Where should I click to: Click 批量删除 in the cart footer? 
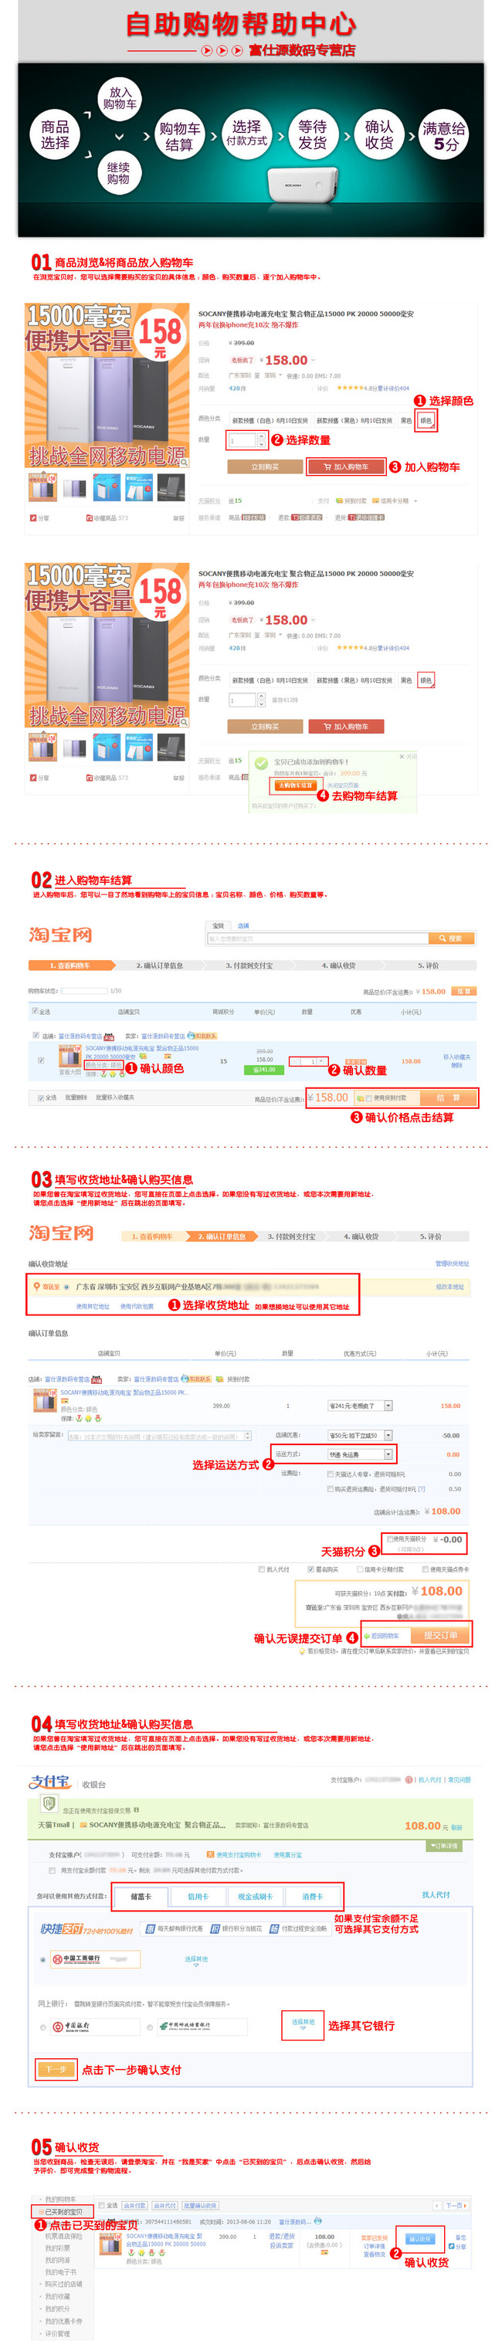coord(76,1097)
